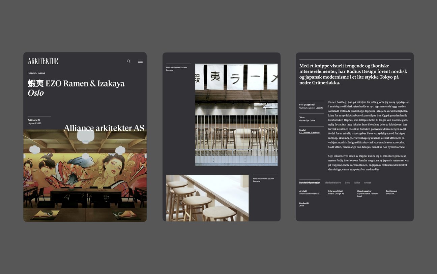
Task: Click the ARKITEKTUR logo
Action: 43,61
